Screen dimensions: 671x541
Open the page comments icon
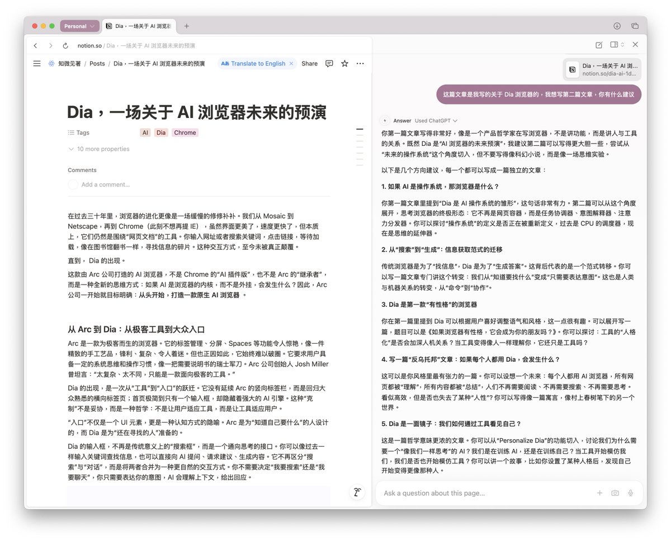[329, 64]
